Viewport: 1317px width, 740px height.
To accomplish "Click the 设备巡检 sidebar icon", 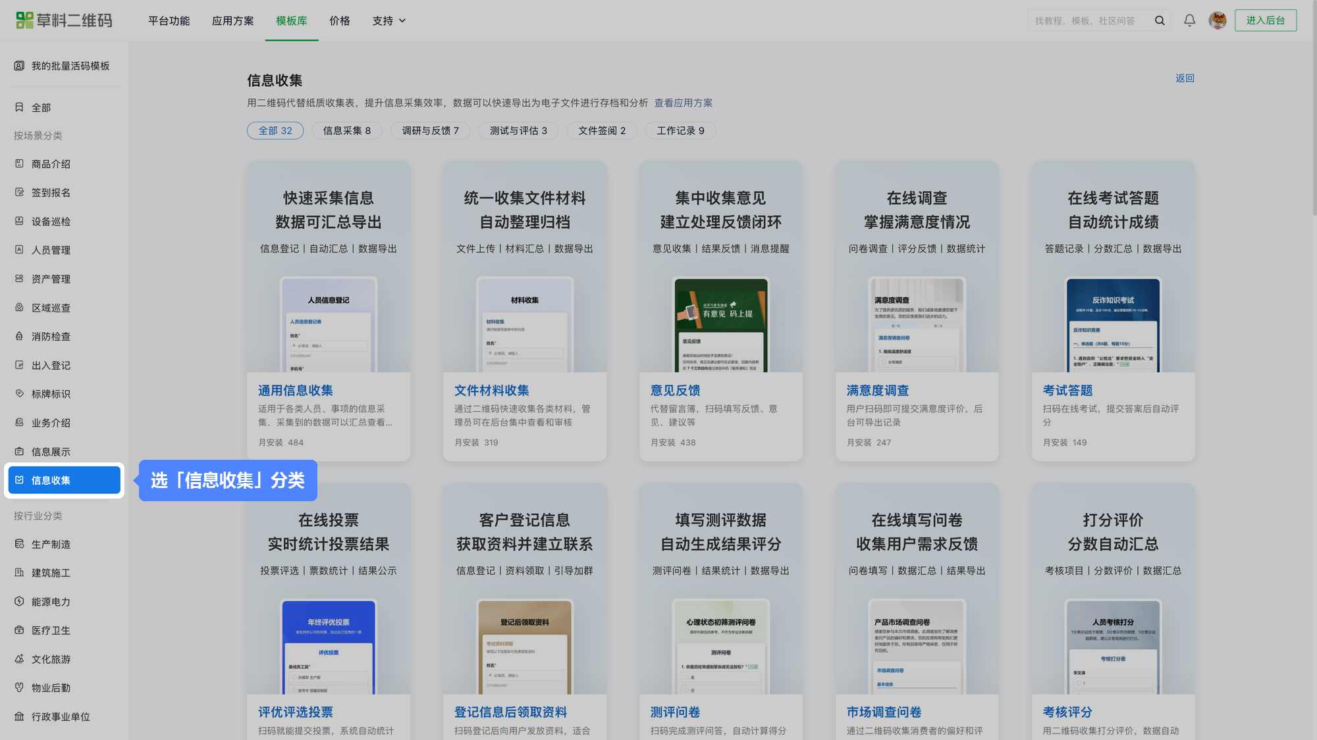I will (19, 221).
